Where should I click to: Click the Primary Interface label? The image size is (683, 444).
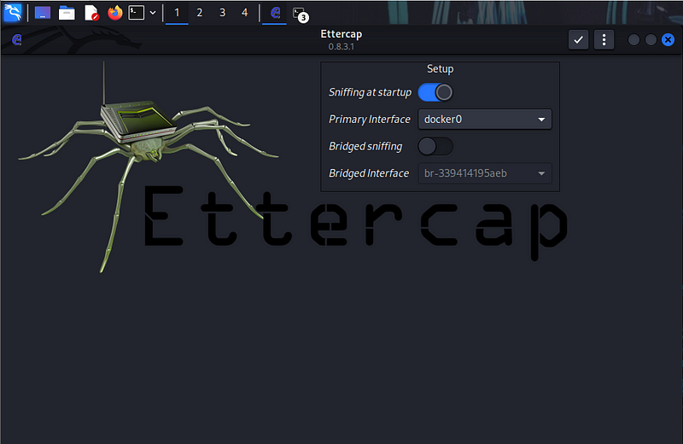[x=370, y=120]
